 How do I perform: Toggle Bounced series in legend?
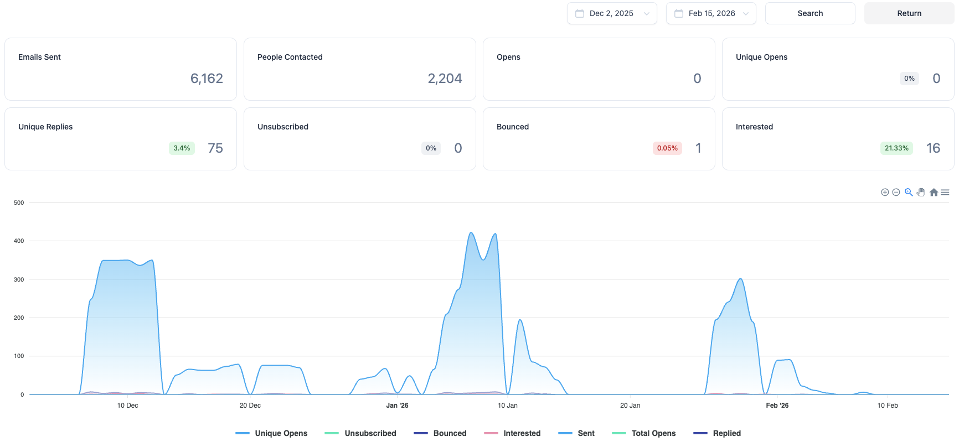pyautogui.click(x=440, y=433)
